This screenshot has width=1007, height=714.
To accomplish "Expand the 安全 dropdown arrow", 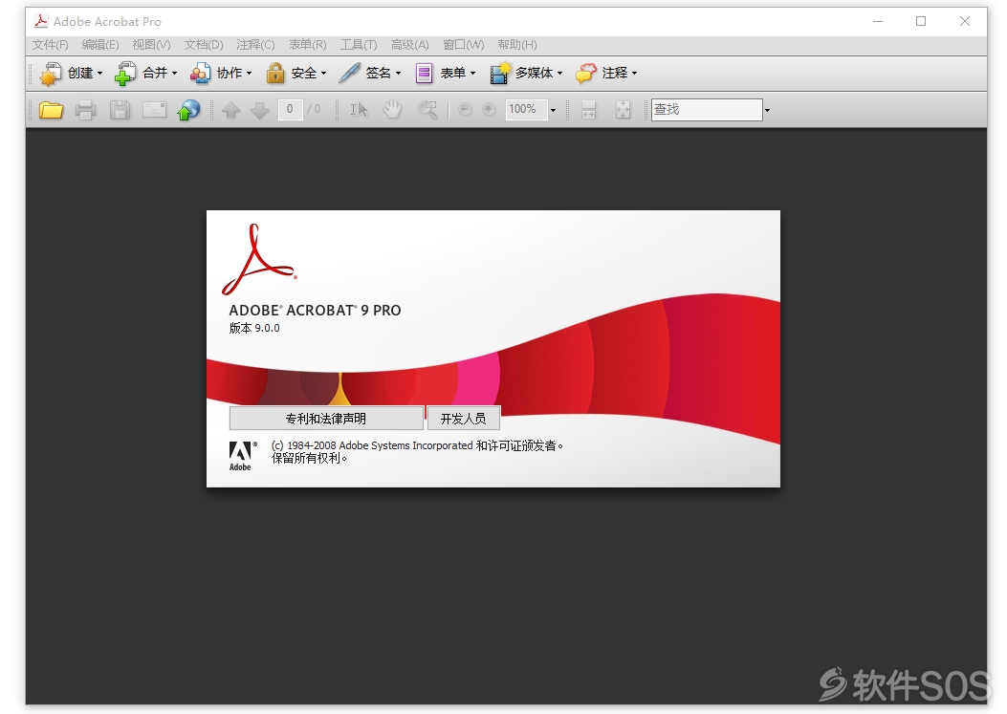I will (x=323, y=74).
